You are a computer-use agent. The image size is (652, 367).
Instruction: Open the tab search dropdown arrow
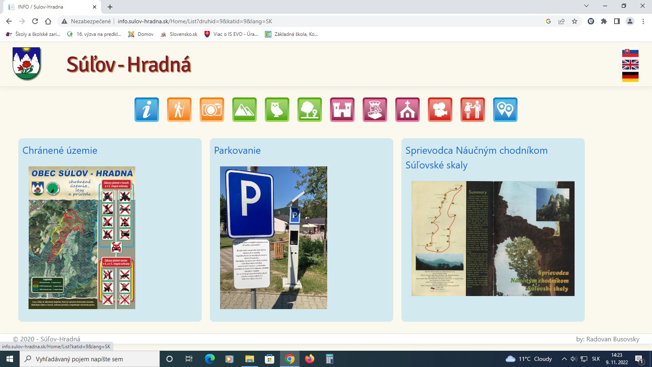(586, 6)
